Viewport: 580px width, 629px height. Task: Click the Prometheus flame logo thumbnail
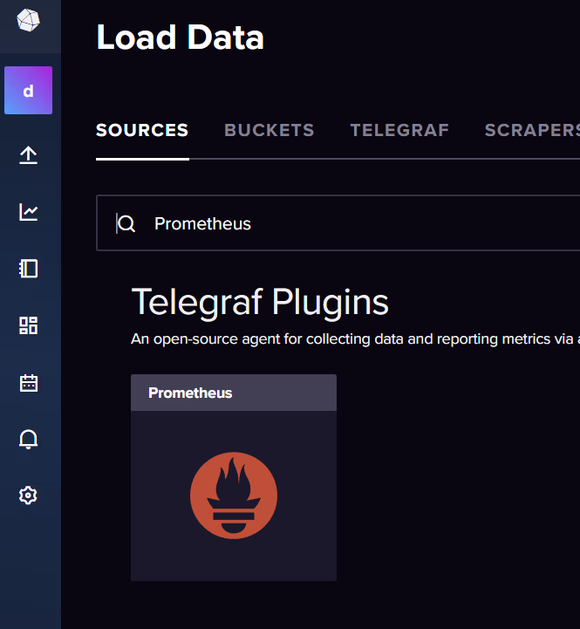pos(234,496)
